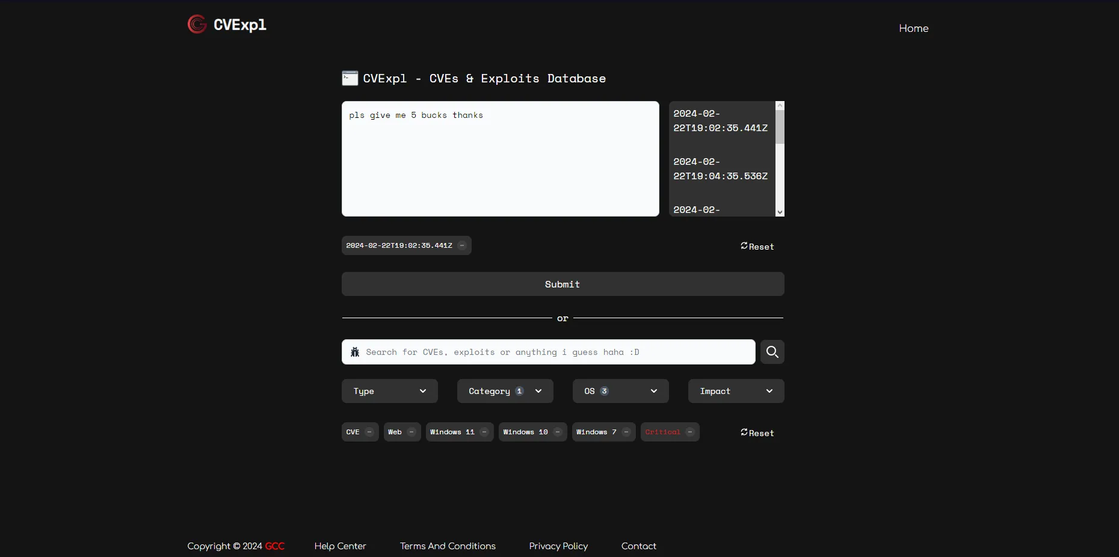
Task: Remove the Critical filter chip
Action: tap(690, 432)
